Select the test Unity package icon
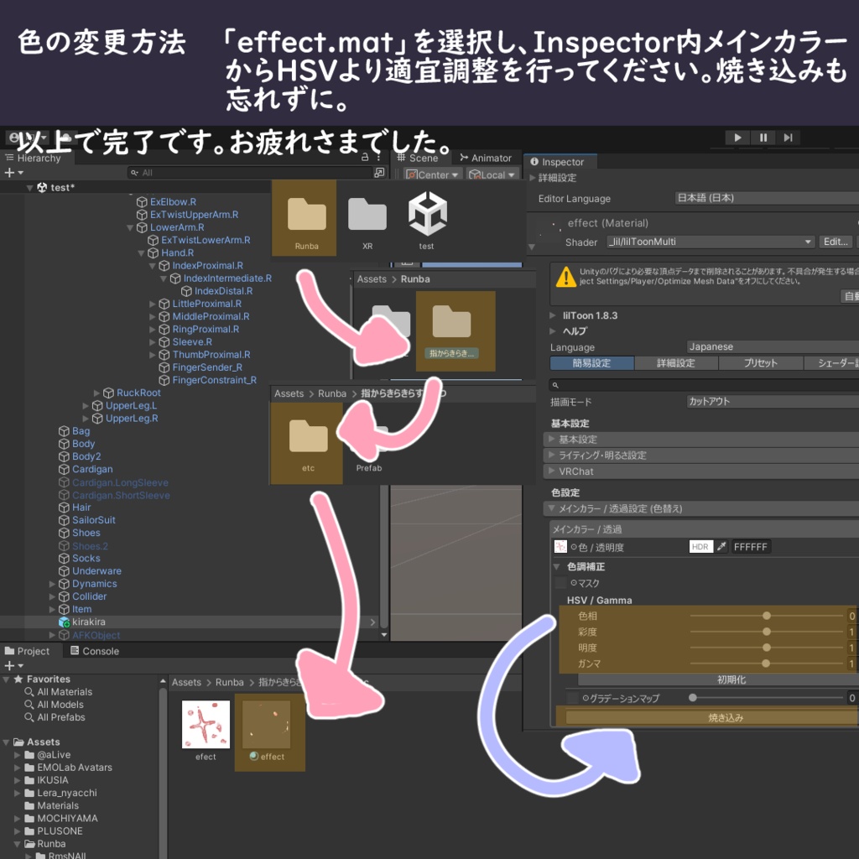Viewport: 859px width, 859px height. coord(426,212)
